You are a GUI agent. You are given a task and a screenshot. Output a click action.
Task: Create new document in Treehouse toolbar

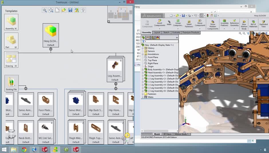(57, 10)
